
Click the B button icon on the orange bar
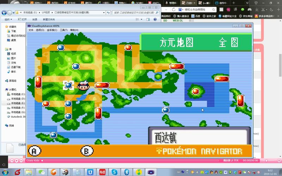87,151
